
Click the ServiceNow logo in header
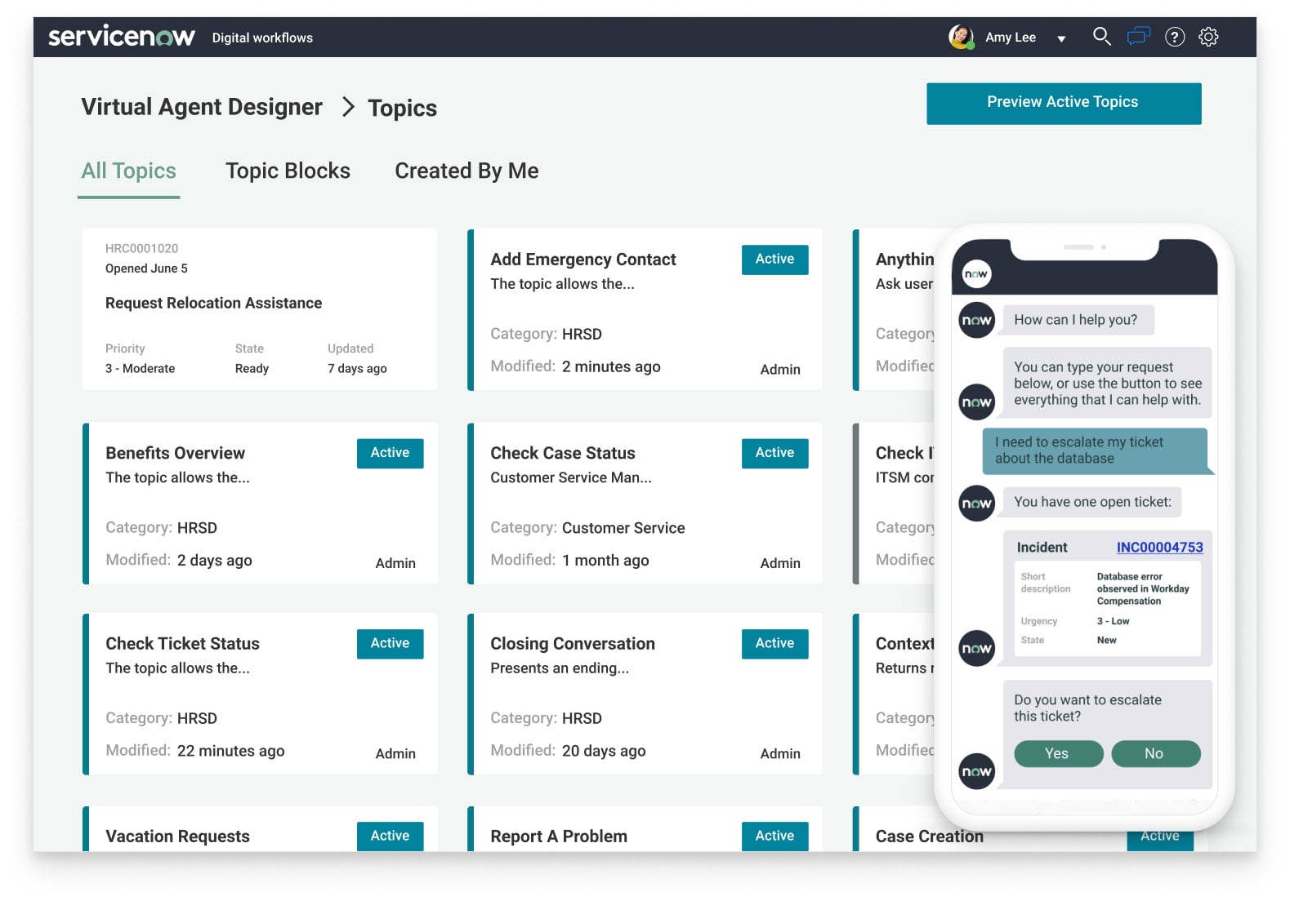coord(122,37)
